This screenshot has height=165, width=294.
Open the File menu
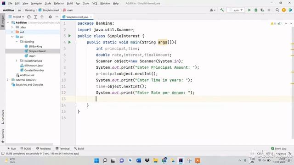click(x=10, y=3)
